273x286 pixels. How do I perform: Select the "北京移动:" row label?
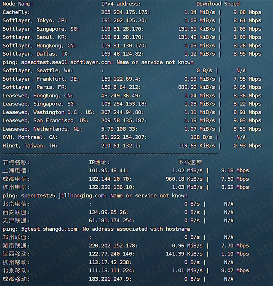tap(16, 271)
